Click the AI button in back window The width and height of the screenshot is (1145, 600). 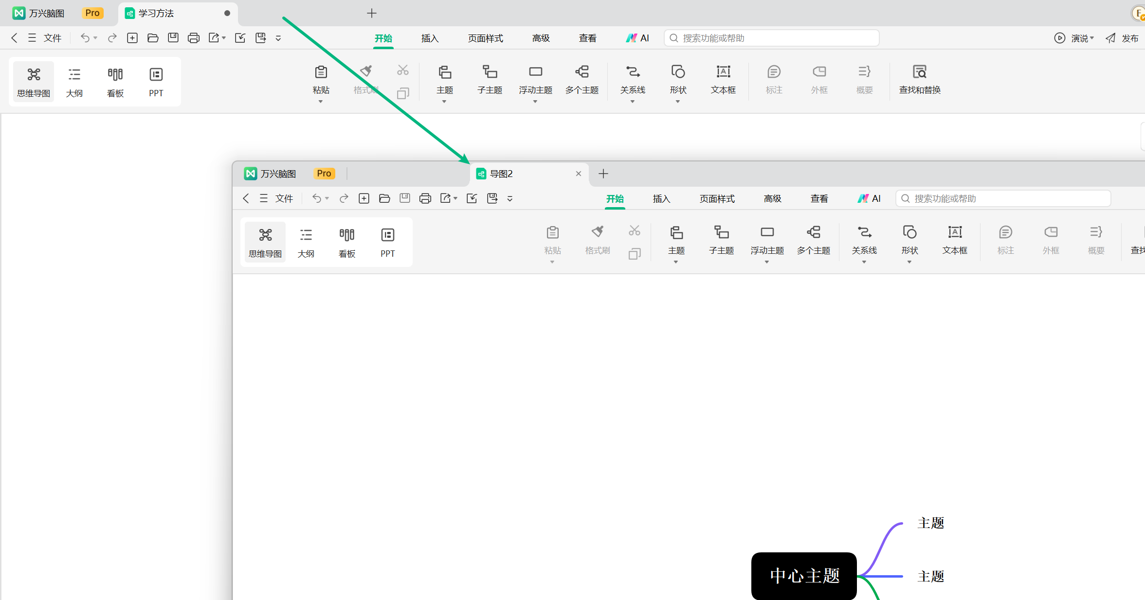[637, 38]
